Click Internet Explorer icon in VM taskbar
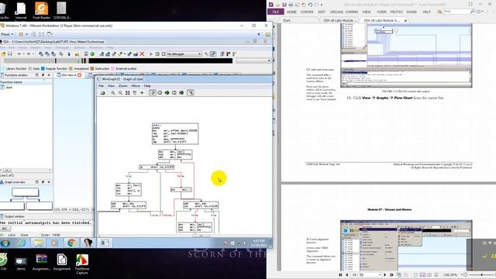 pos(22,243)
